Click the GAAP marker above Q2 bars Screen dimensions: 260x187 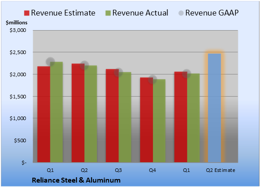point(84,65)
